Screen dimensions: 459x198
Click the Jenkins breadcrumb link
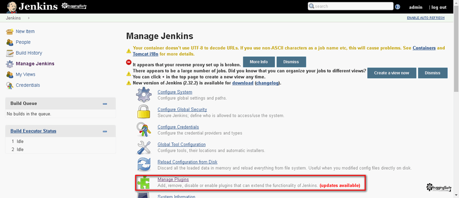click(x=13, y=18)
